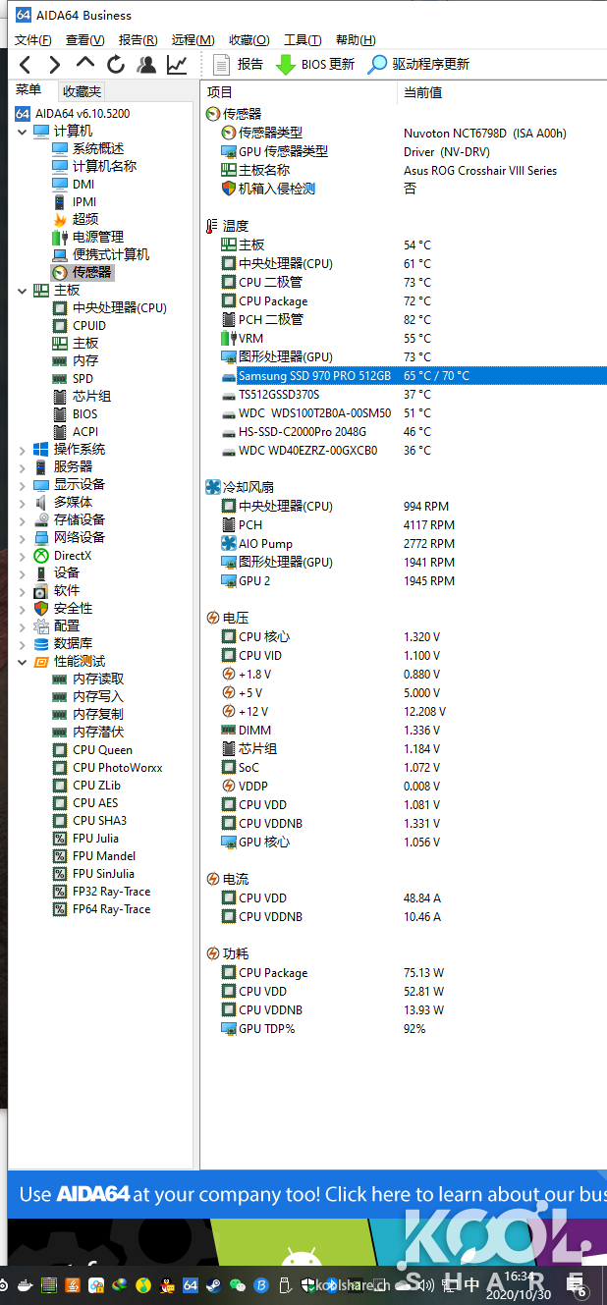Image resolution: width=607 pixels, height=1305 pixels.
Task: Open the 文件(F) menu
Action: (x=33, y=40)
